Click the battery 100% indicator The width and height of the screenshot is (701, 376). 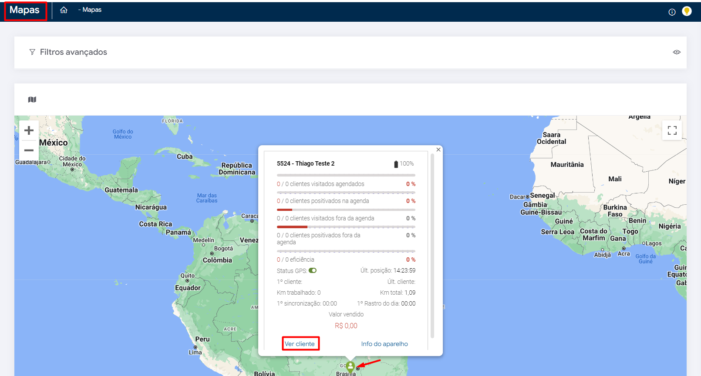click(404, 164)
